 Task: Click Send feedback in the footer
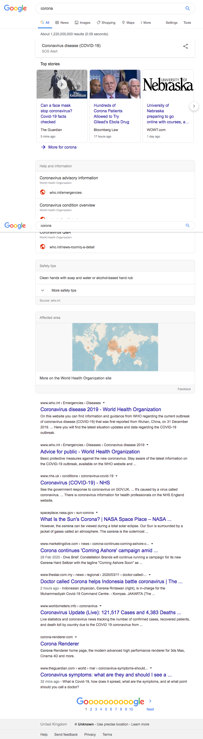66,734
